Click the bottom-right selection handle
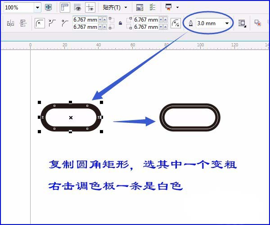This screenshot has width=270, height=225. pos(101,132)
